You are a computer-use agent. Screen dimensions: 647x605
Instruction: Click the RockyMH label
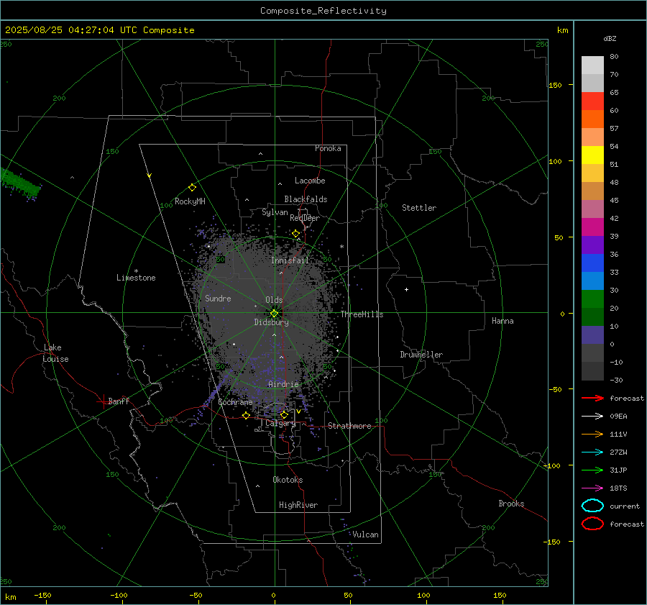click(190, 201)
